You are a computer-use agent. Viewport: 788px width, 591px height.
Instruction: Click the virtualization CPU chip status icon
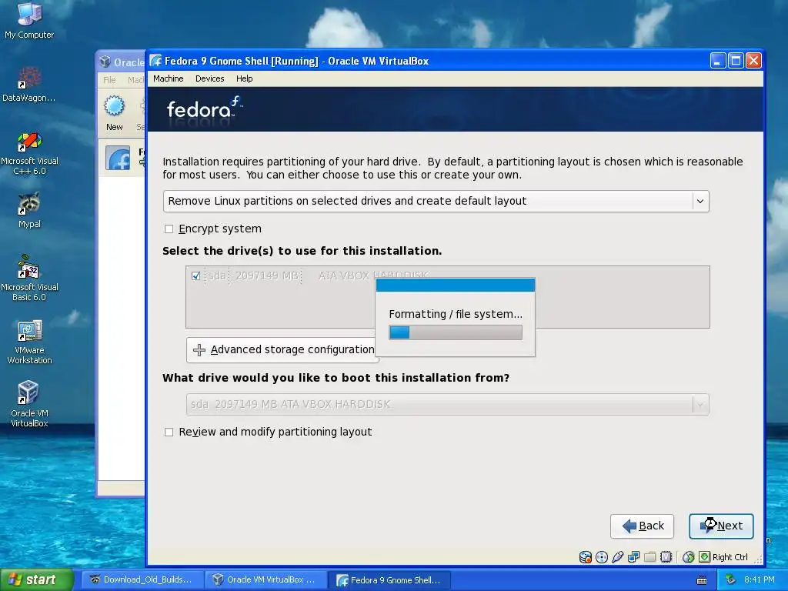tap(666, 557)
